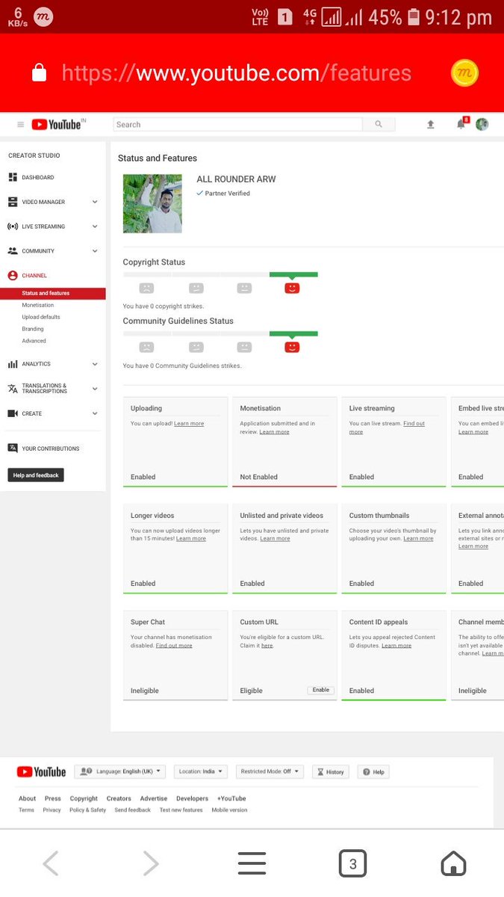Tap the browser home icon

(x=453, y=863)
